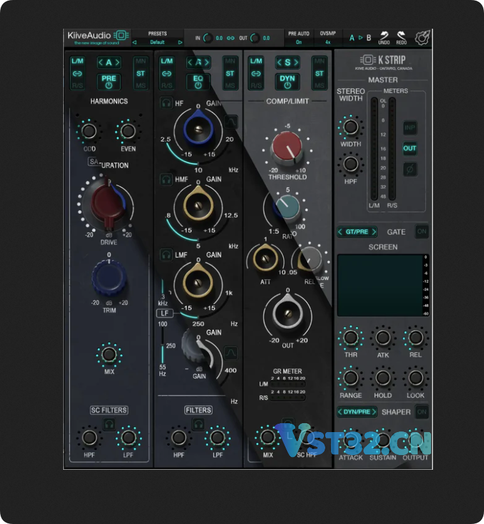Select R/S in the PRE module

click(77, 86)
